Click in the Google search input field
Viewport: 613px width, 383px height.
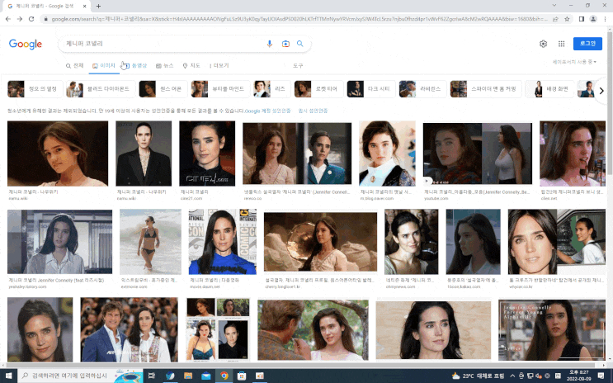(x=163, y=44)
